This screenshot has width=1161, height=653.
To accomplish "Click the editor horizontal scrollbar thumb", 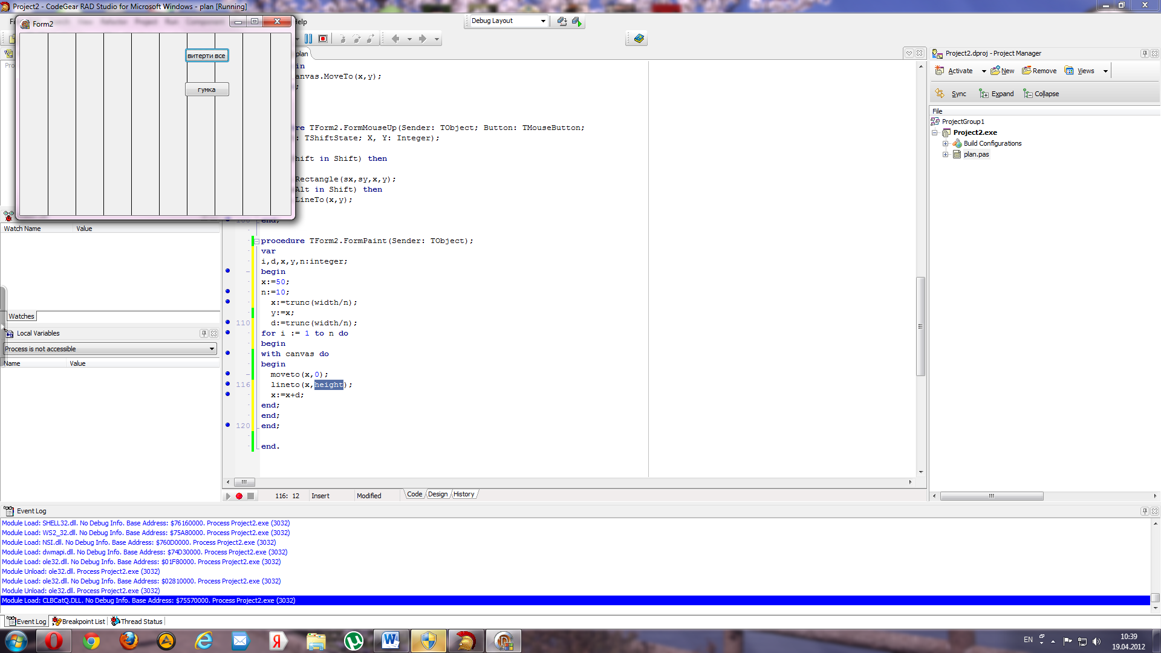I will tap(244, 482).
